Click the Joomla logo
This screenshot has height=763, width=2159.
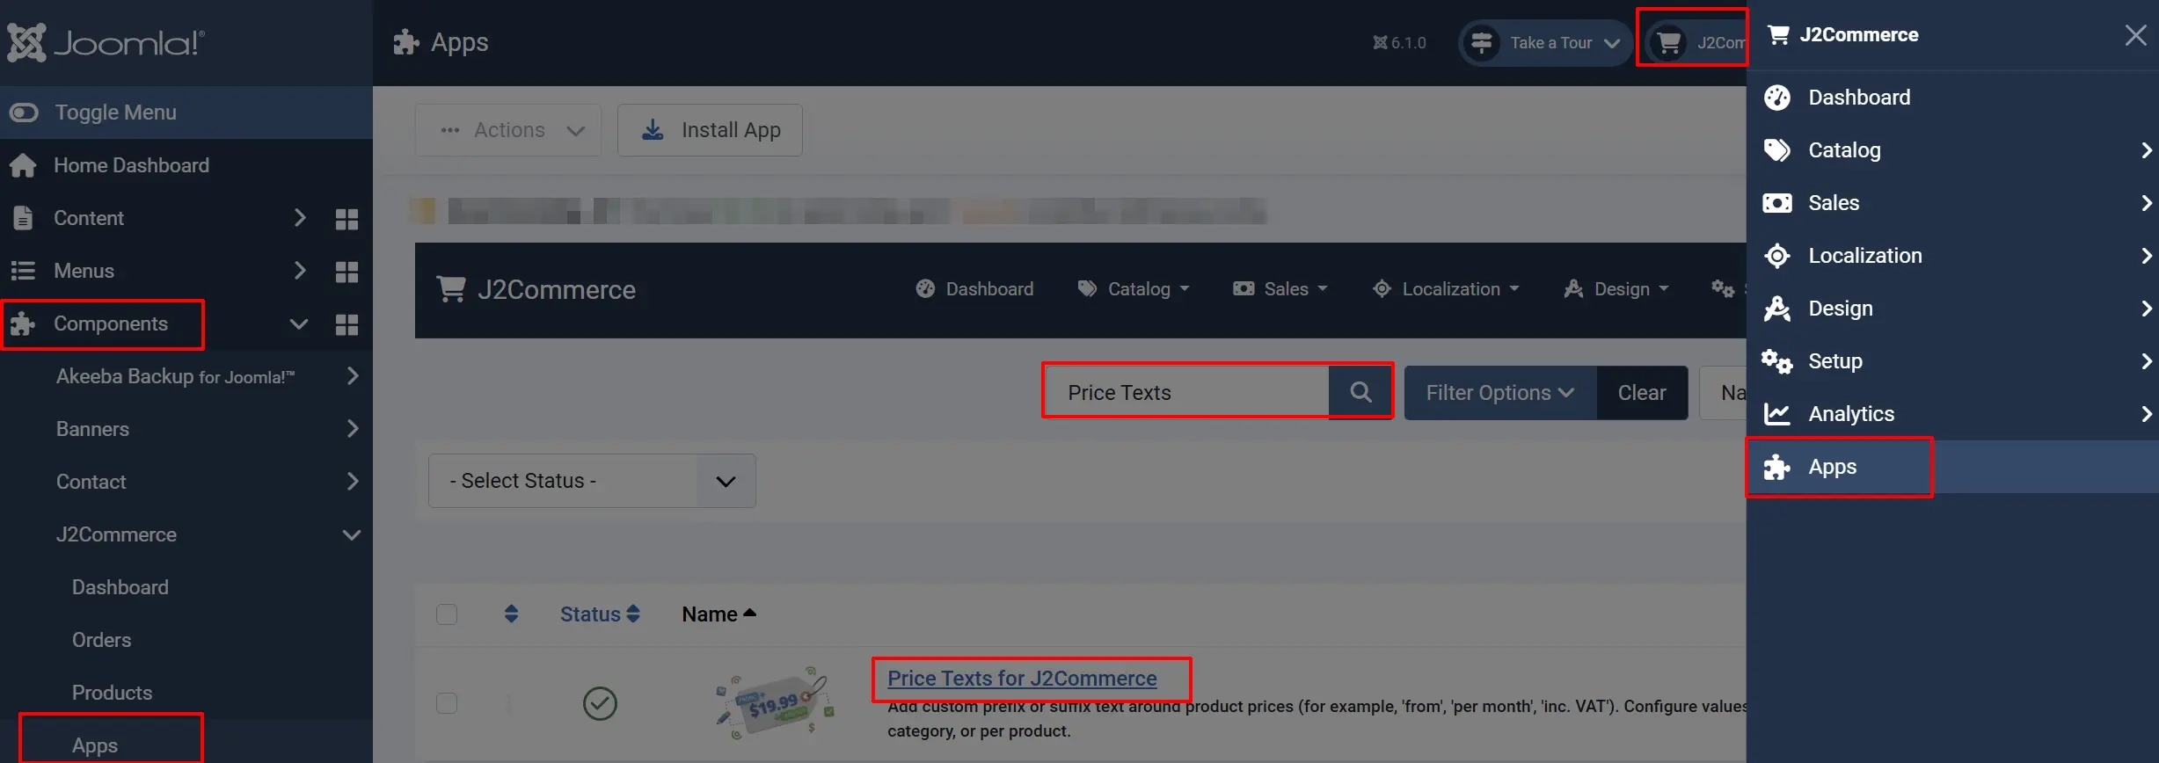(106, 42)
